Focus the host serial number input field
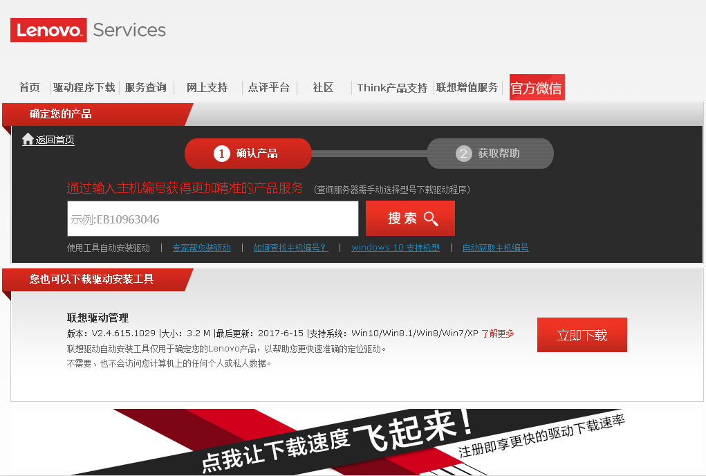This screenshot has height=476, width=706. [212, 219]
